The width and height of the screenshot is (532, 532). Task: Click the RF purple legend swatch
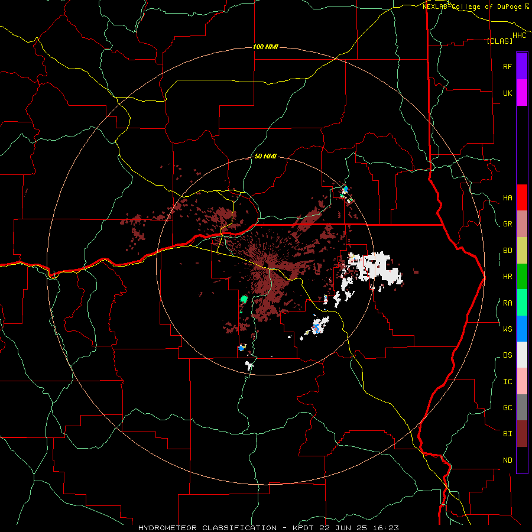[x=522, y=66]
